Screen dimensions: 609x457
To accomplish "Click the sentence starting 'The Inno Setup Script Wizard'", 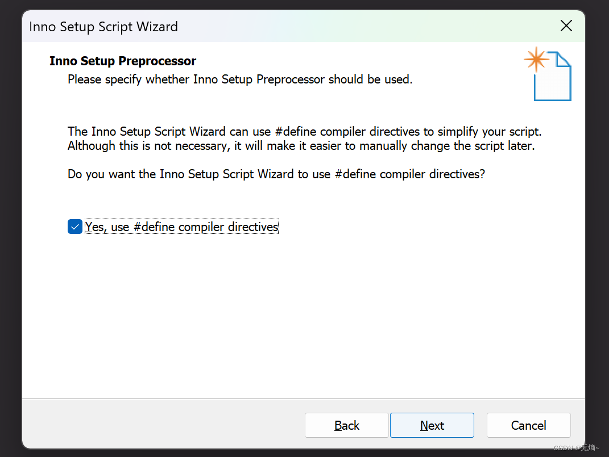I will coord(304,131).
